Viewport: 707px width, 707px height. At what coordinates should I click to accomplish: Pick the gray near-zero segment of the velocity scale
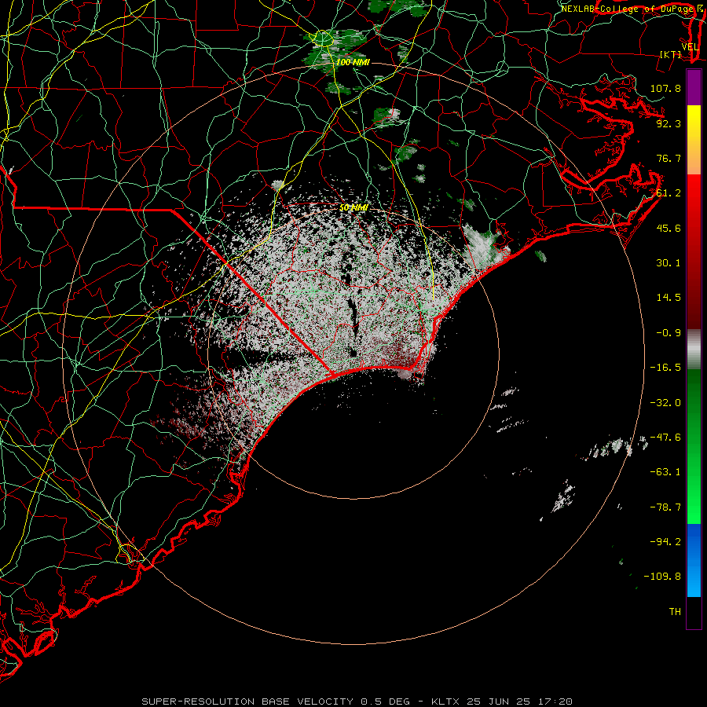pos(694,350)
